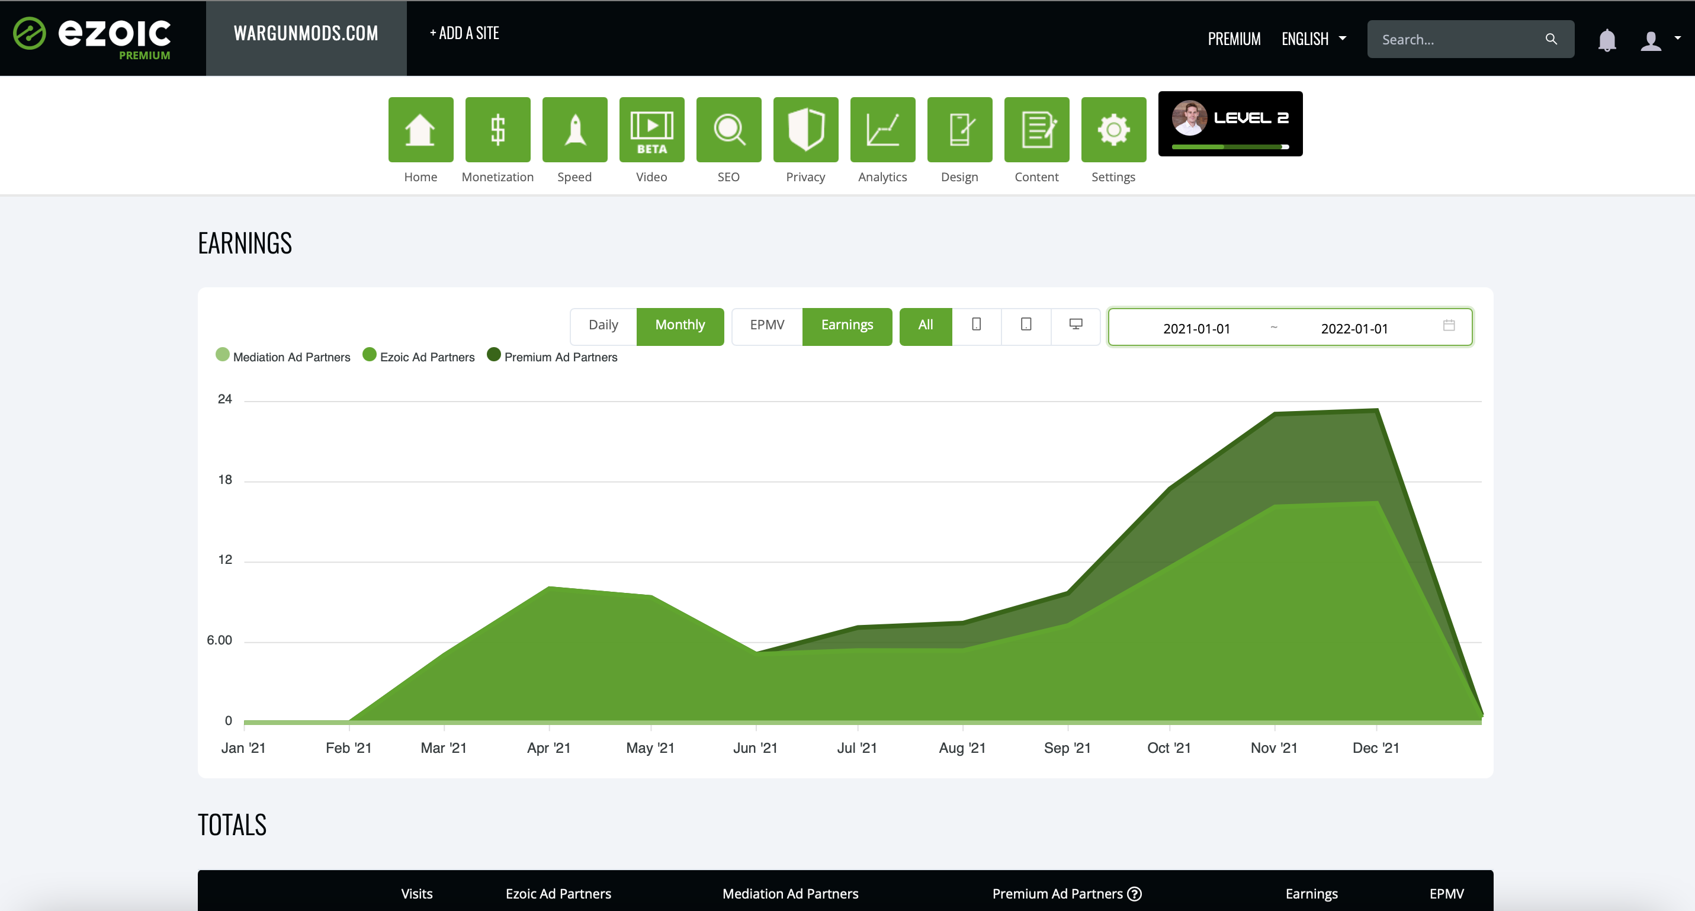Click the Privacy menu label

coord(805,177)
